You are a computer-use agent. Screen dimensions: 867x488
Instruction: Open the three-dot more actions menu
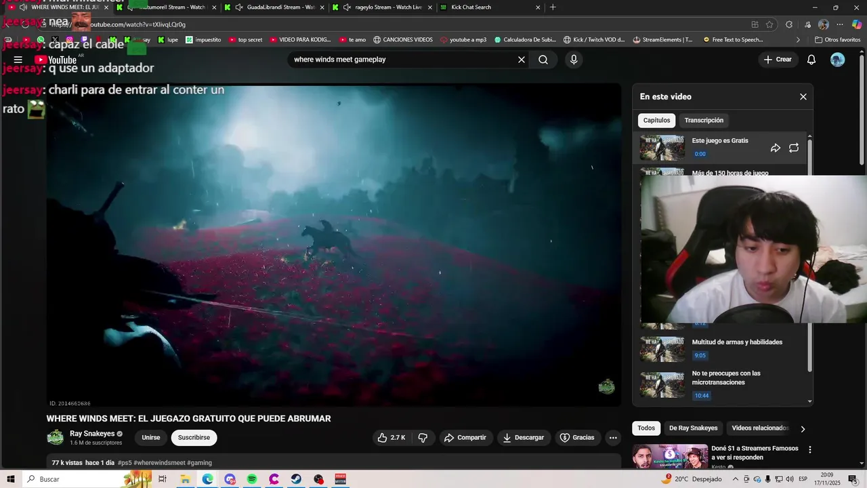pos(613,438)
